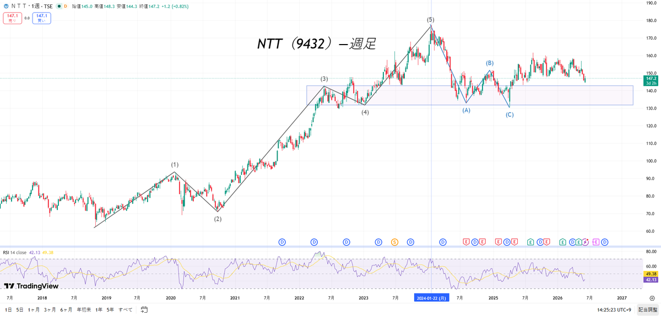Select the 1ヶ月 time range
This screenshot has height=316, width=661.
click(x=34, y=309)
